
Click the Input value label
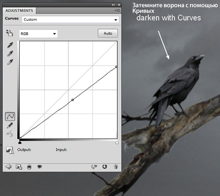(x=61, y=150)
